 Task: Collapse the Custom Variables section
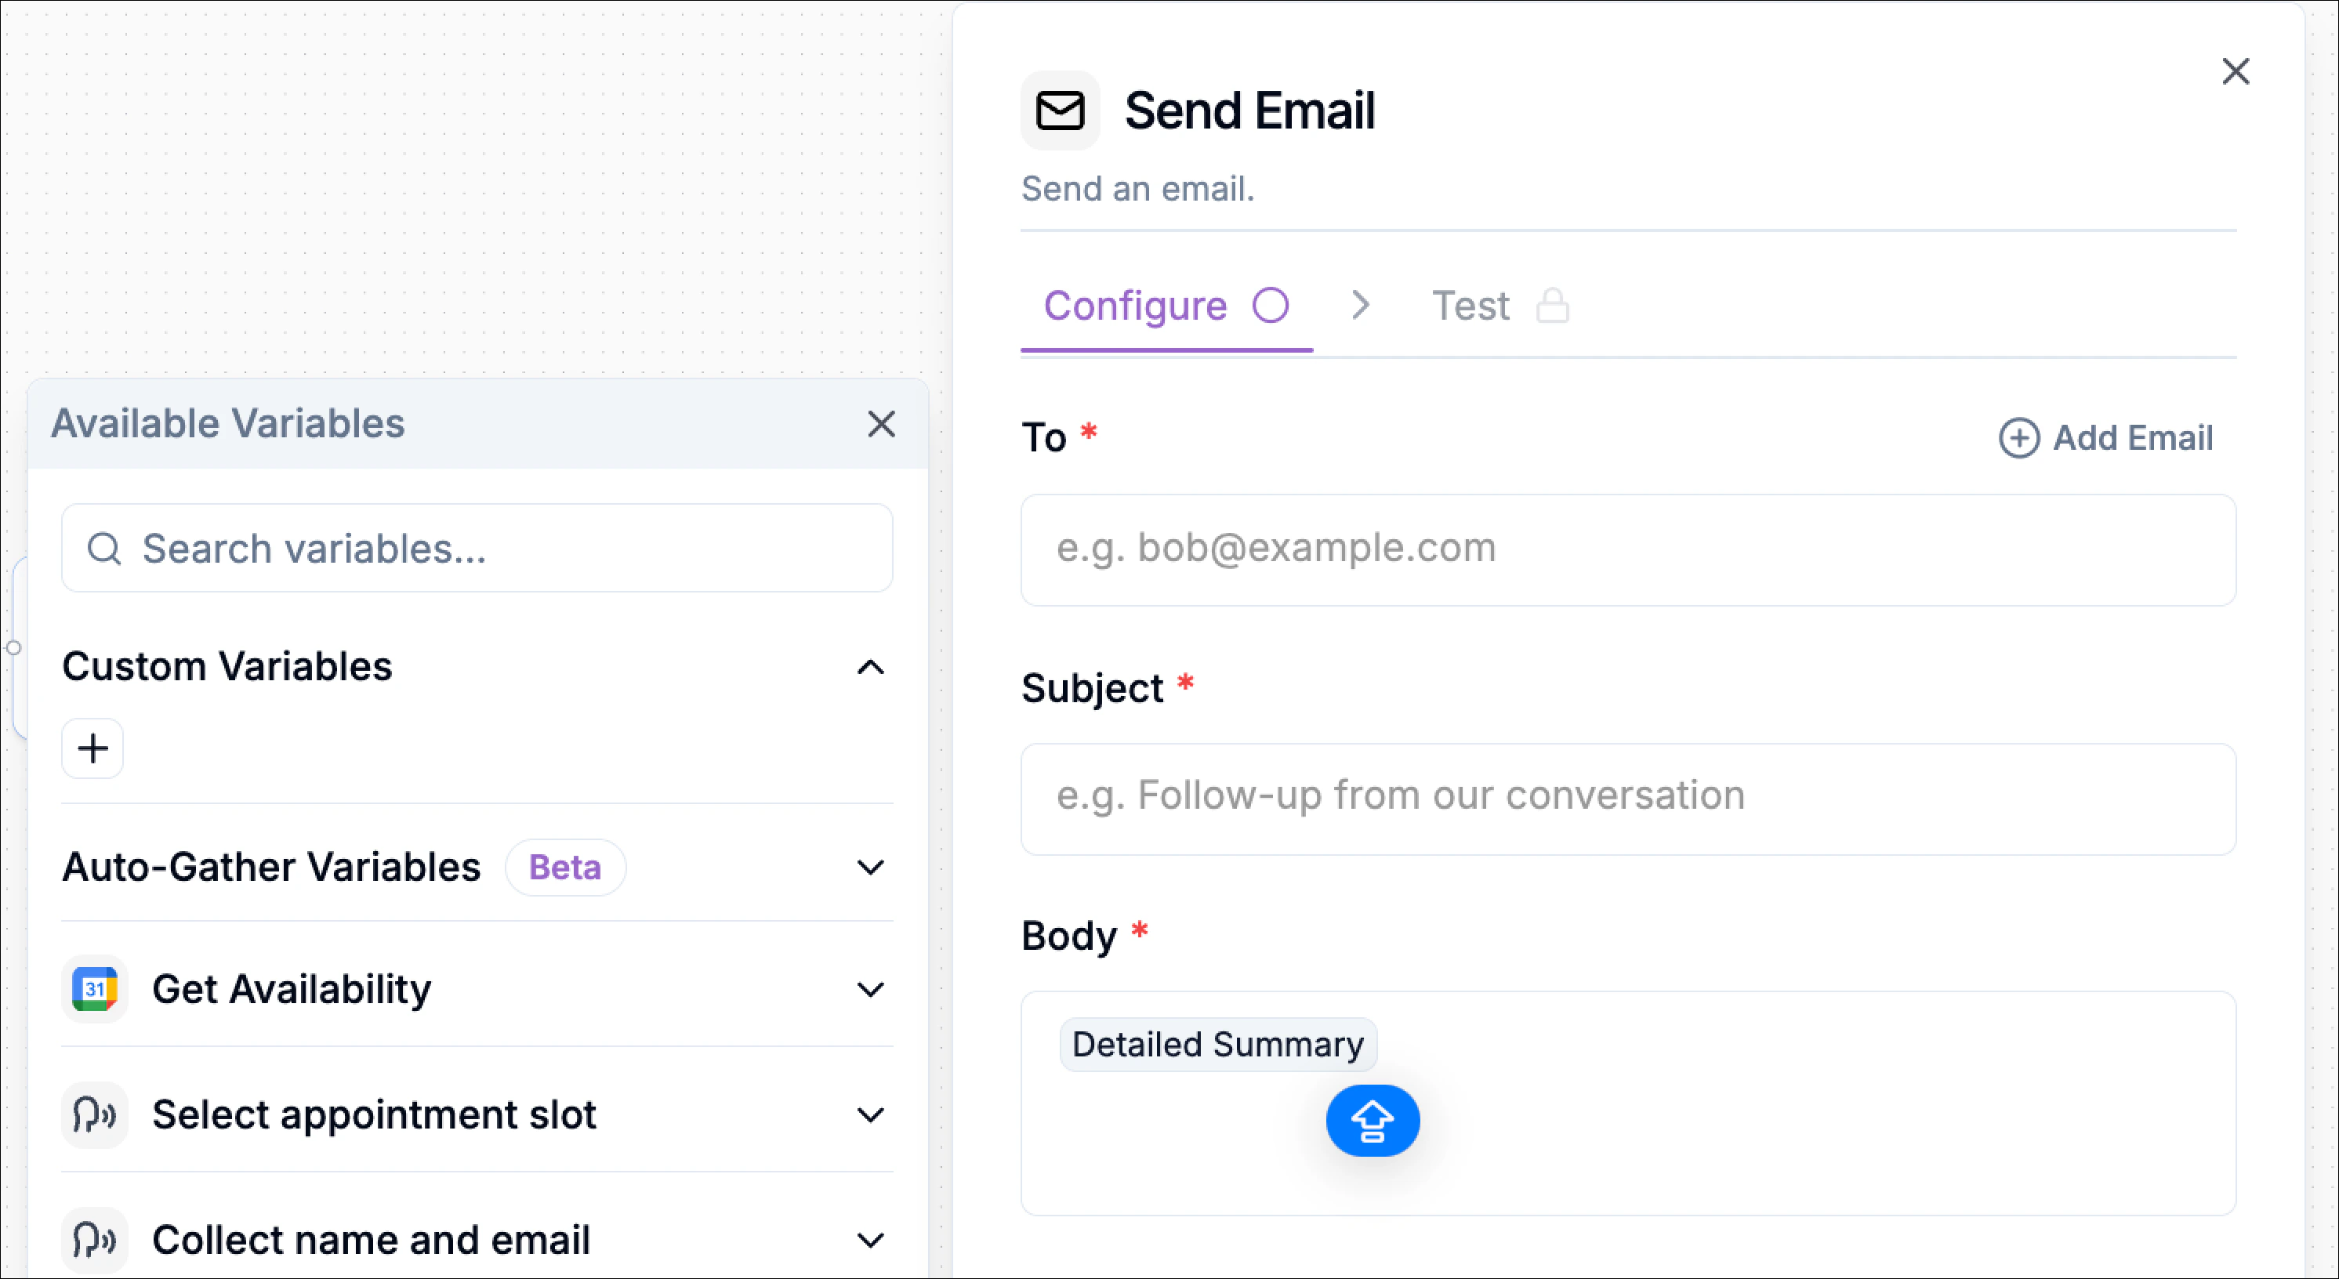click(870, 668)
